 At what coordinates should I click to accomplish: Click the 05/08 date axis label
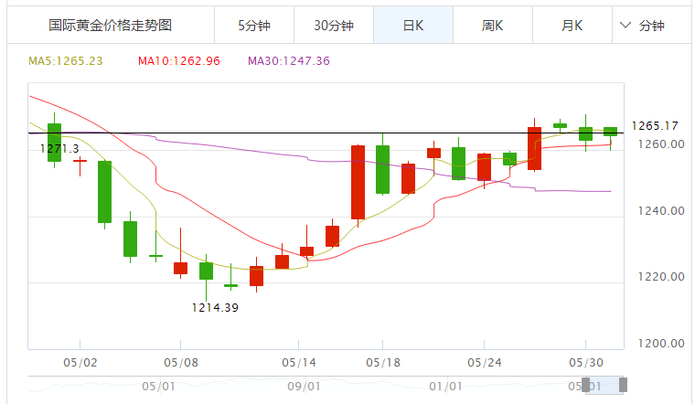[181, 362]
